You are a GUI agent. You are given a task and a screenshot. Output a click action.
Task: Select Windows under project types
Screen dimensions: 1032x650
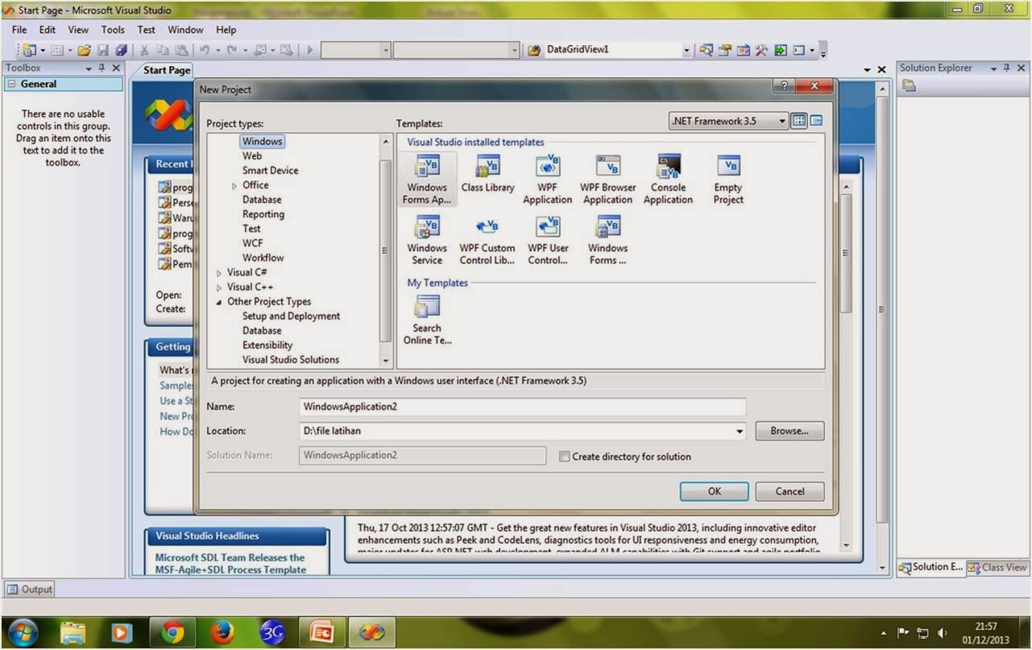point(262,141)
